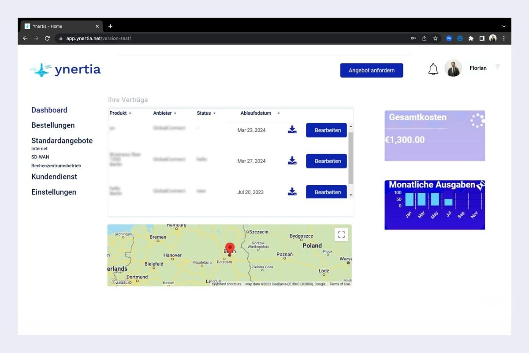Download the Mar 23, 2024 contract

[x=292, y=130]
